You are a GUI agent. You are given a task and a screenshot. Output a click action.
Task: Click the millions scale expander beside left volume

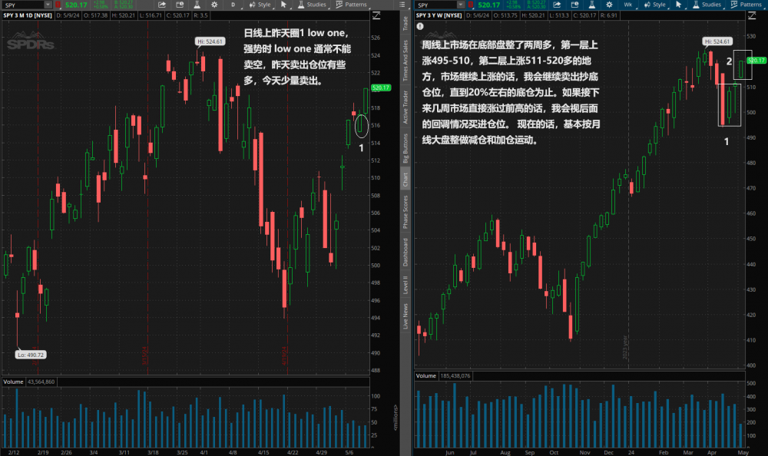pos(396,418)
